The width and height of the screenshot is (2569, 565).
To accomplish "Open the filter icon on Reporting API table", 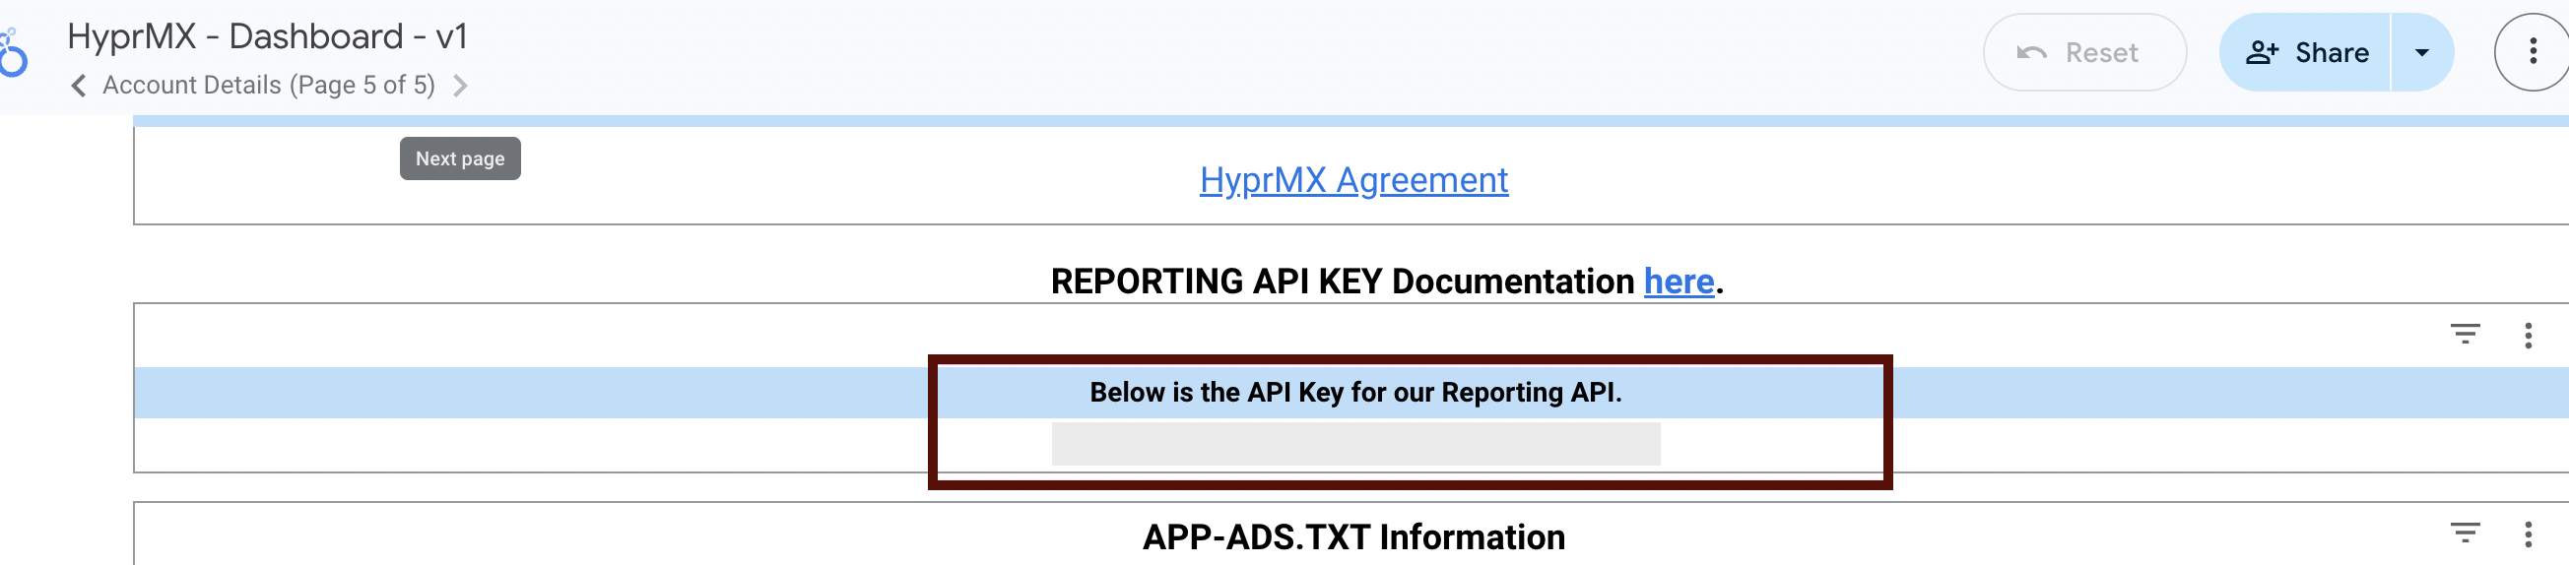I will (x=2465, y=335).
